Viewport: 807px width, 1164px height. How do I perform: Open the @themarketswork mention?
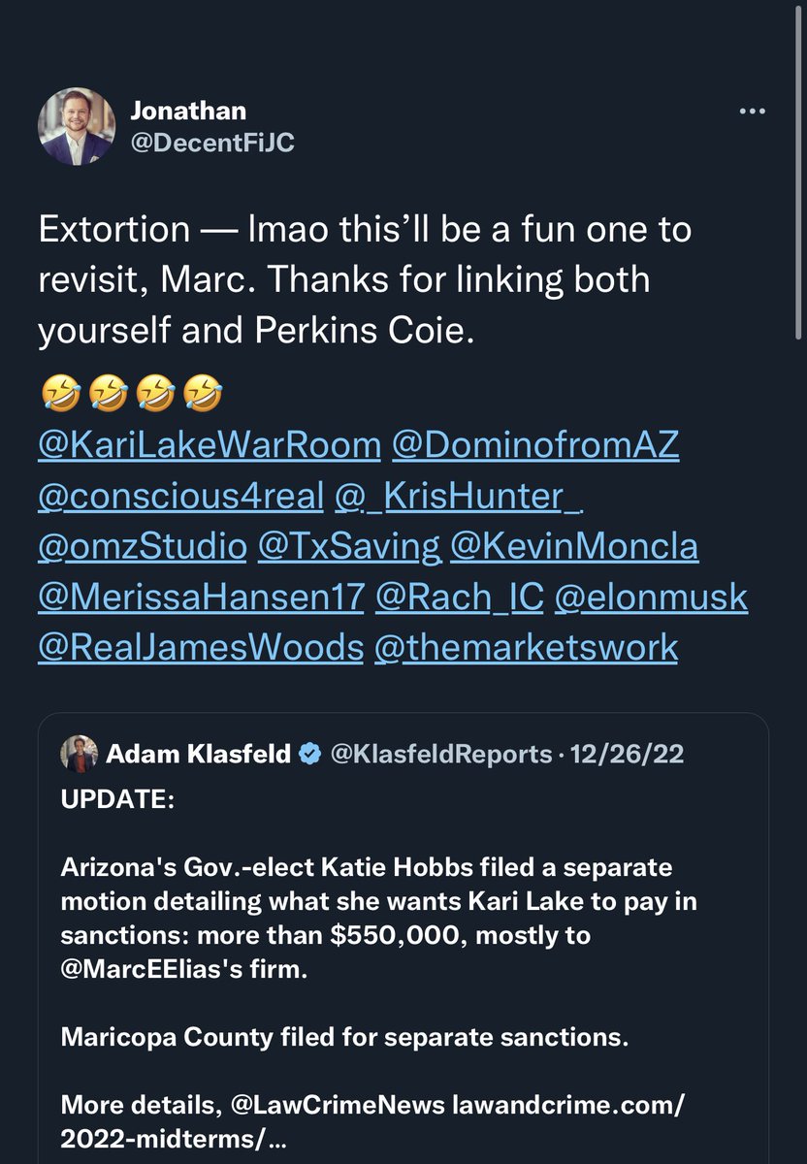(525, 647)
